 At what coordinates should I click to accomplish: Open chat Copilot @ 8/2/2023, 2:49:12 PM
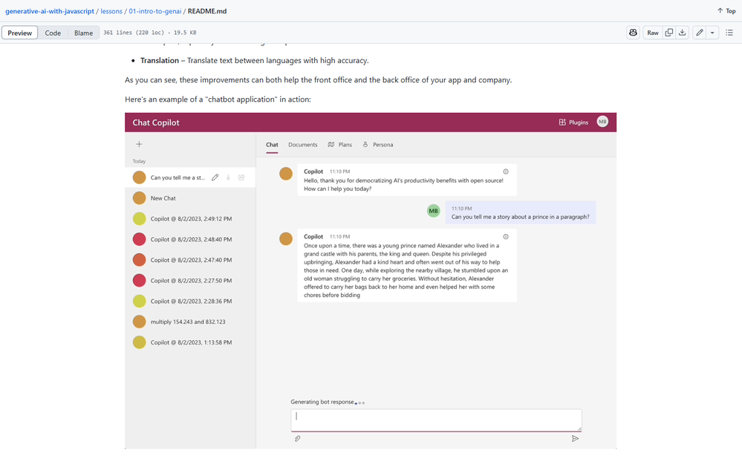tap(190, 218)
